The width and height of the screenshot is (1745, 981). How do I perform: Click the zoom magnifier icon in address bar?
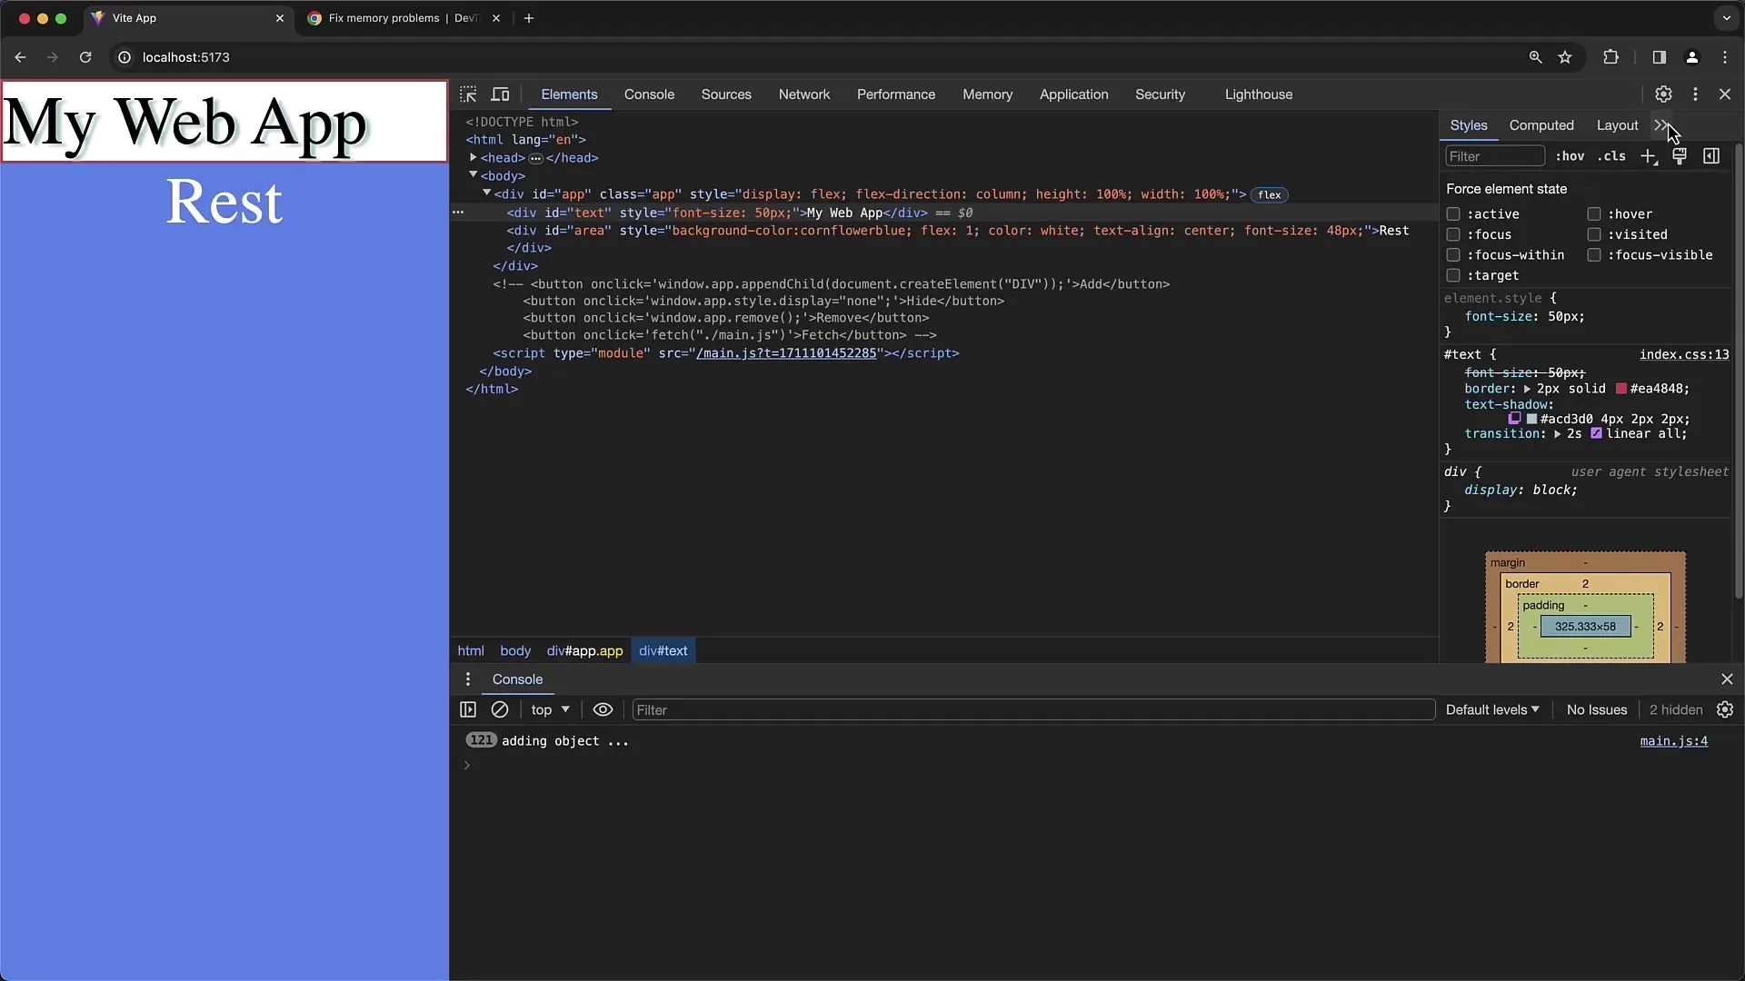click(1535, 57)
